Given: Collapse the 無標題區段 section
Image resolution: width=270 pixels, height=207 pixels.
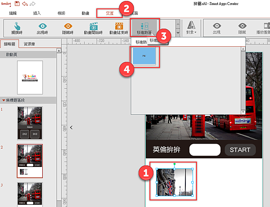Looking at the screenshot, I should pyautogui.click(x=4, y=100).
